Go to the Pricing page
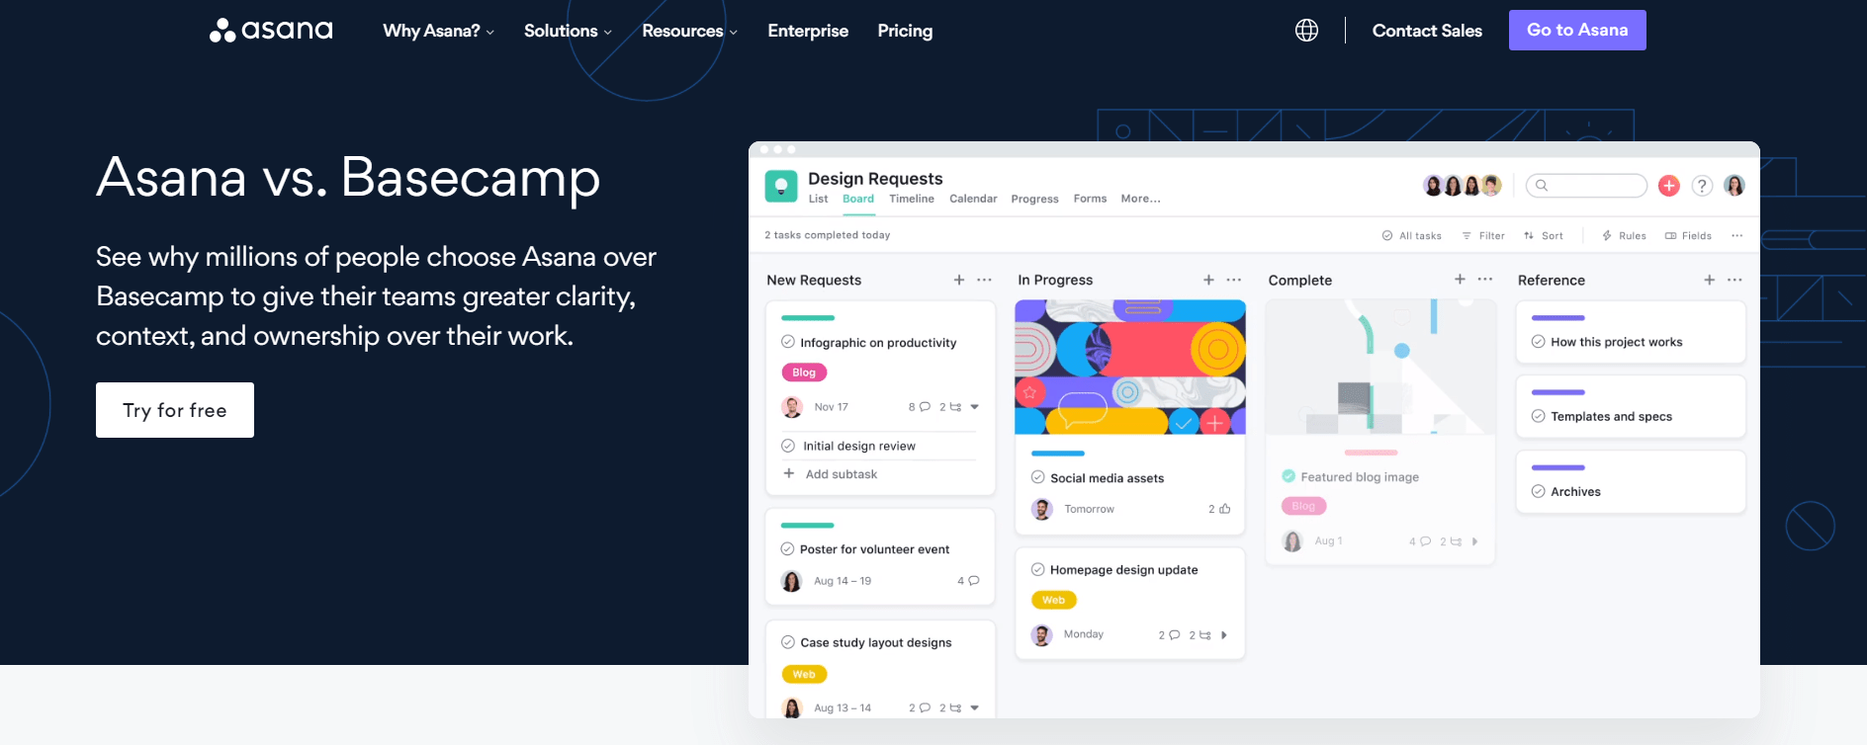 [x=905, y=31]
